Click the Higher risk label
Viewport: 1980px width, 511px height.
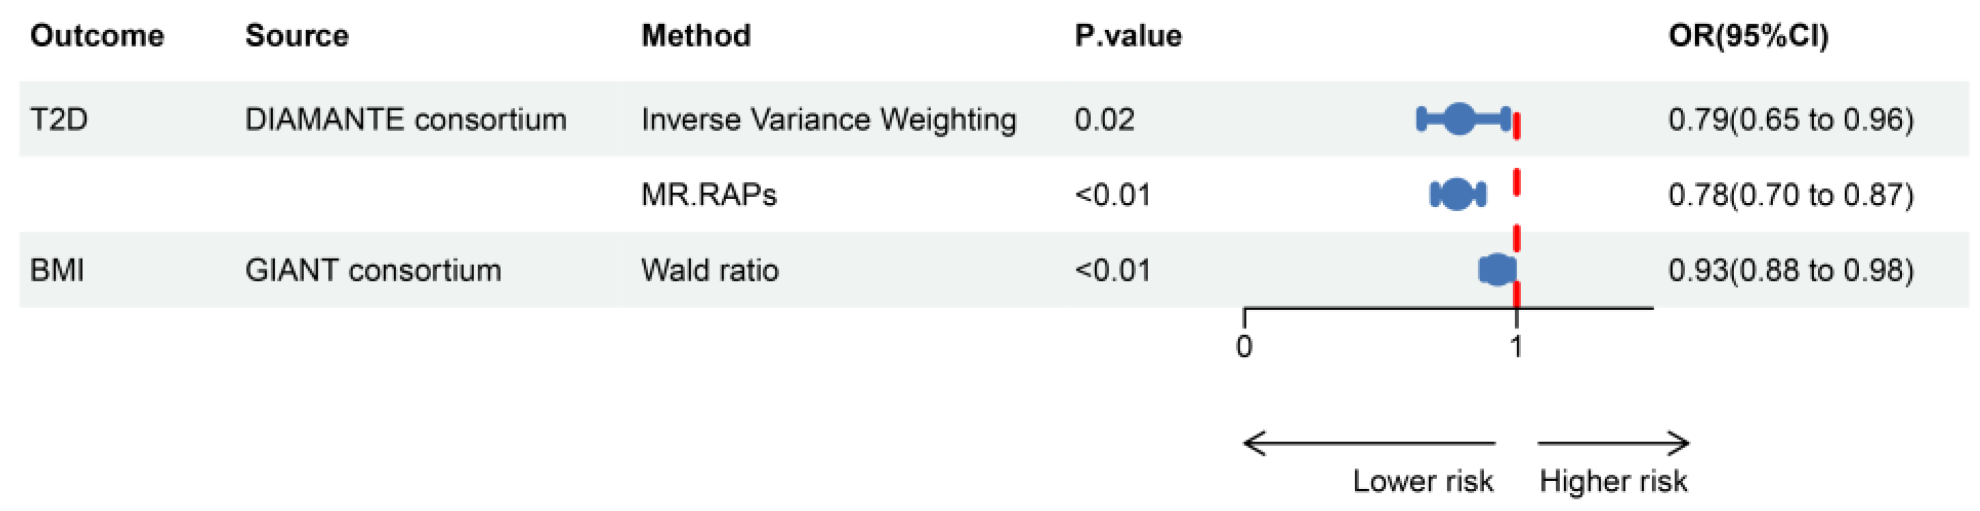tap(1613, 482)
